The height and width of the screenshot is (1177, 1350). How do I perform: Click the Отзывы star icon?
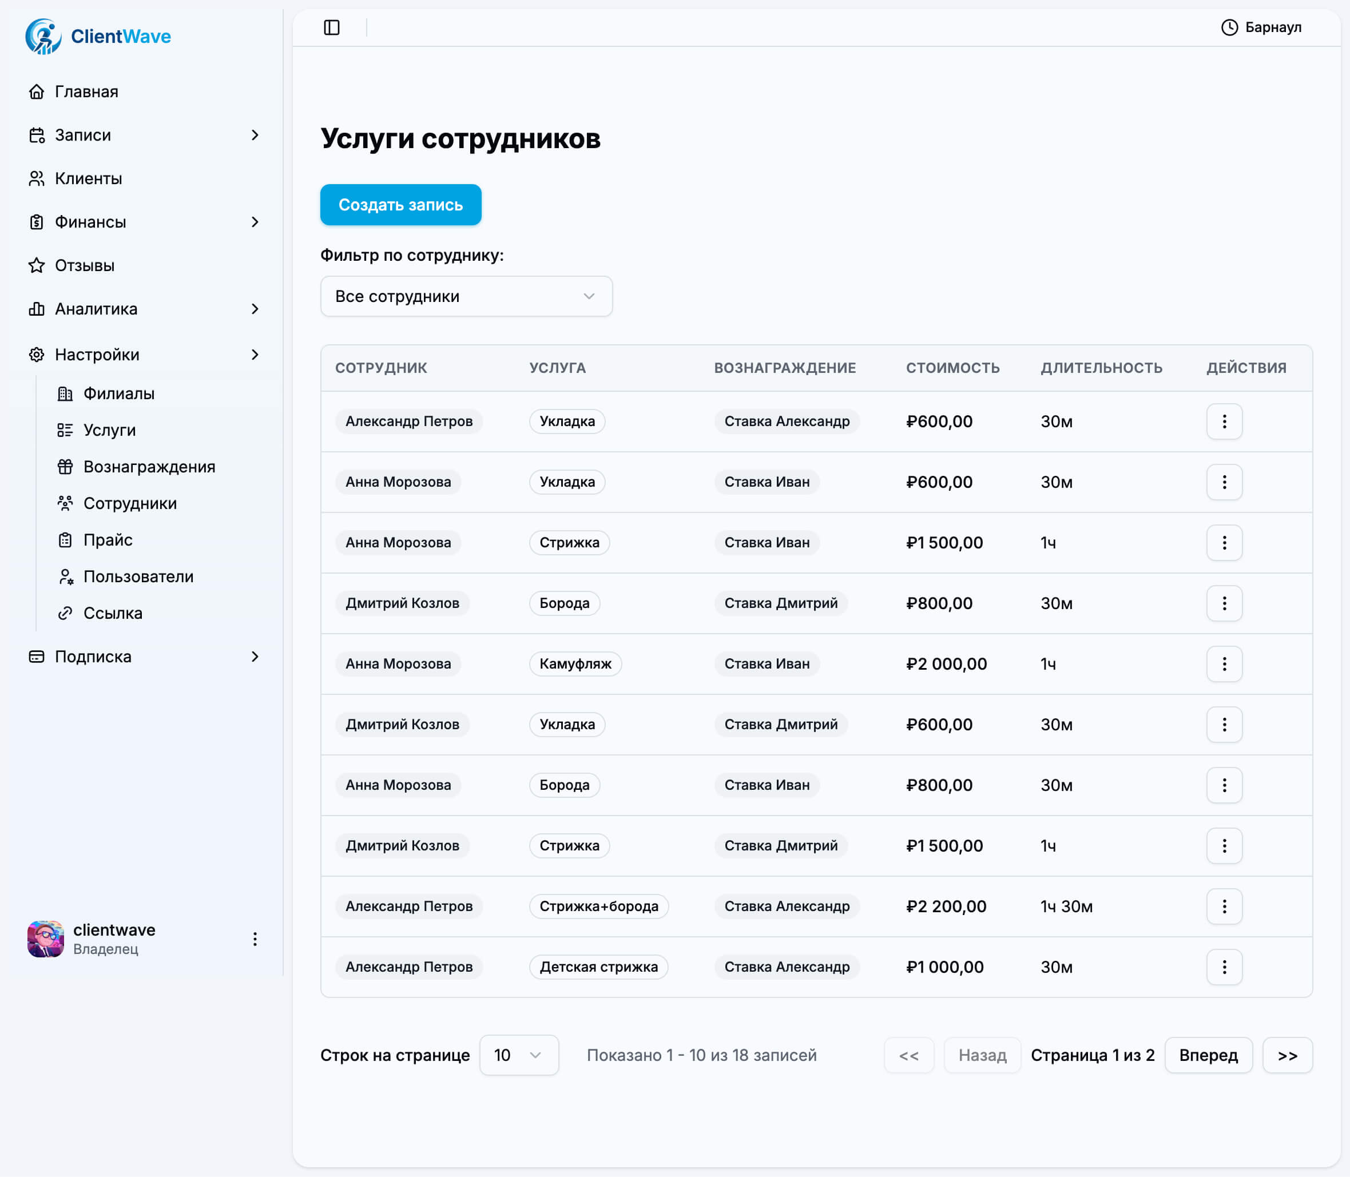coord(37,265)
